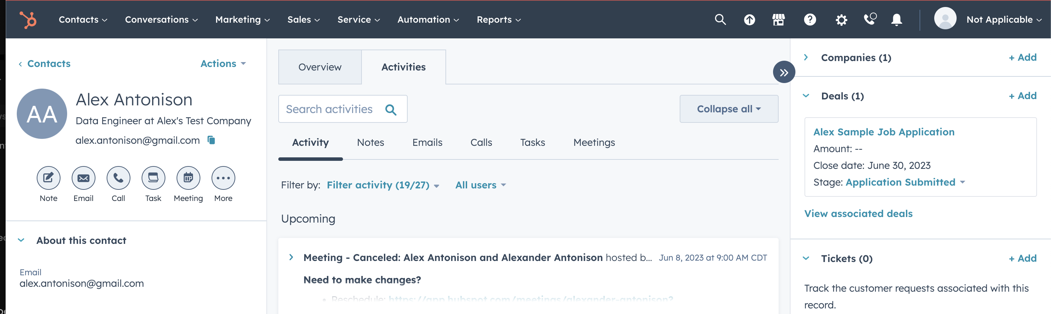Add a company with + Add
The height and width of the screenshot is (314, 1051).
coord(1022,58)
